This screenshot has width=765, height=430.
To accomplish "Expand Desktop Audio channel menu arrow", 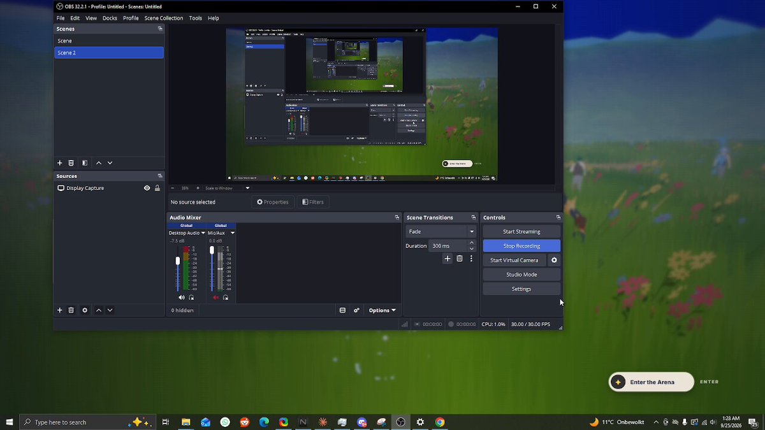I will pyautogui.click(x=203, y=233).
